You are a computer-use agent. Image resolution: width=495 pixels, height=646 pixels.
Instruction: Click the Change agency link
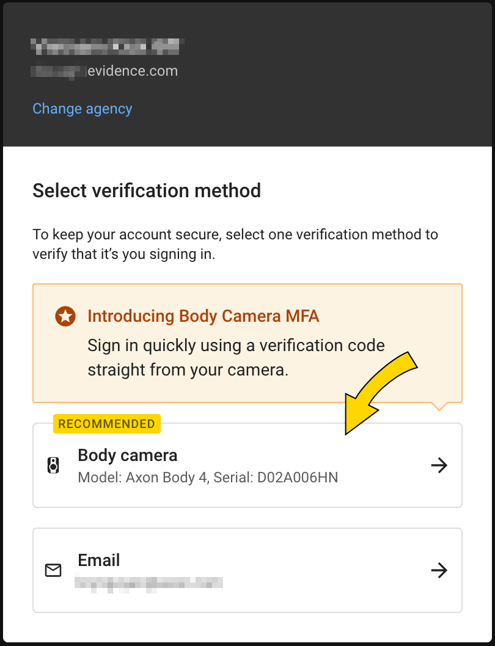click(x=82, y=109)
